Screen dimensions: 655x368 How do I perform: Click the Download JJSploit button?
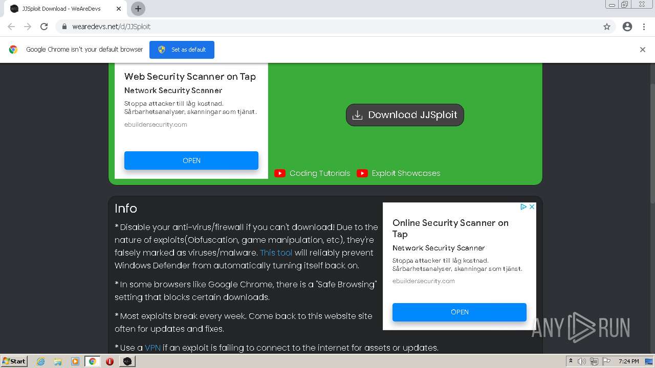click(x=405, y=115)
